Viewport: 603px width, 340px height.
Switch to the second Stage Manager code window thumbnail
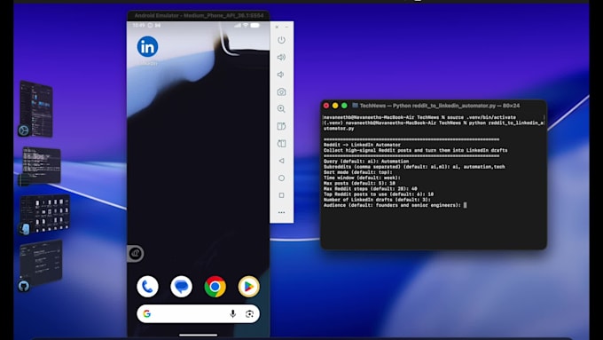click(x=41, y=165)
